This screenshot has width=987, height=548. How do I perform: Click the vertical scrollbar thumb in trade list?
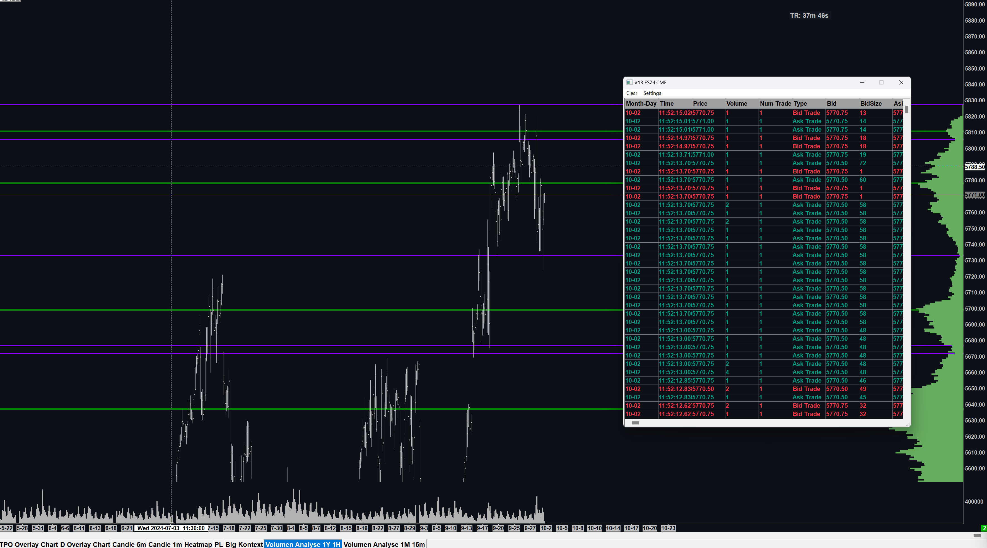[x=906, y=109]
